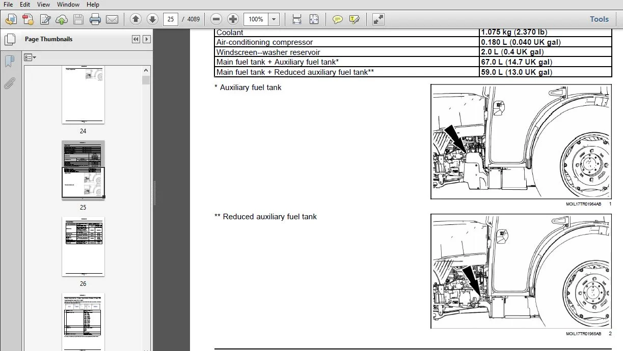Image resolution: width=623 pixels, height=351 pixels.
Task: Click the upload to cloud icon
Action: (62, 20)
